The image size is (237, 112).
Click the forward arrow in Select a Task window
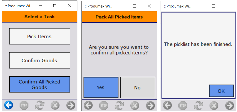pyautogui.click(x=71, y=105)
